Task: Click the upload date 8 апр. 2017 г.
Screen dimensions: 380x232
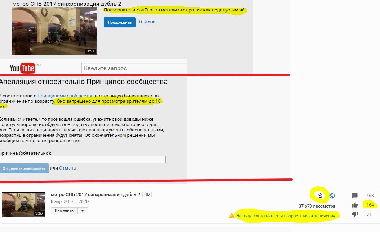Action: 70,201
